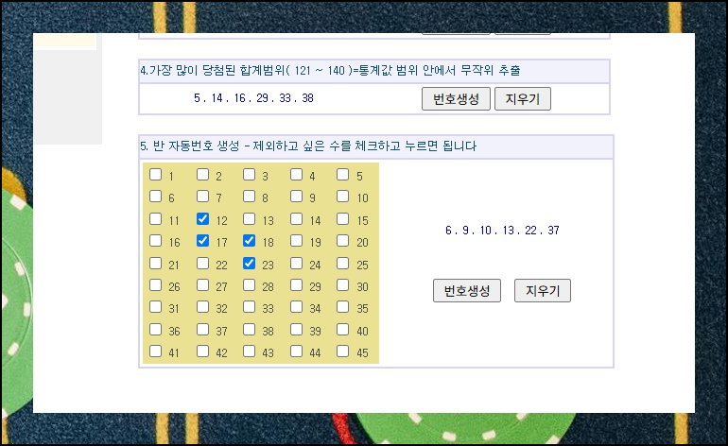Check the number 3 checkbox
This screenshot has width=728, height=446.
(250, 175)
